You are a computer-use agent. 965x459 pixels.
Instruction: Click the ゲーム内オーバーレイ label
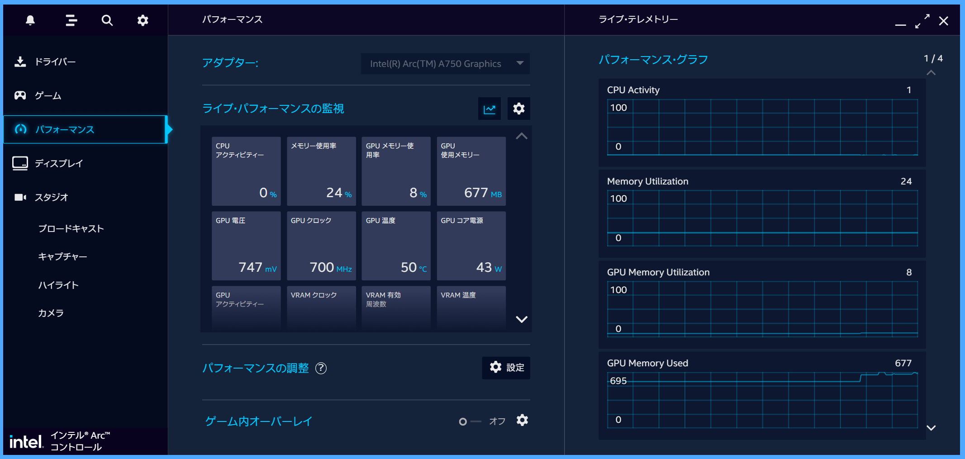258,421
